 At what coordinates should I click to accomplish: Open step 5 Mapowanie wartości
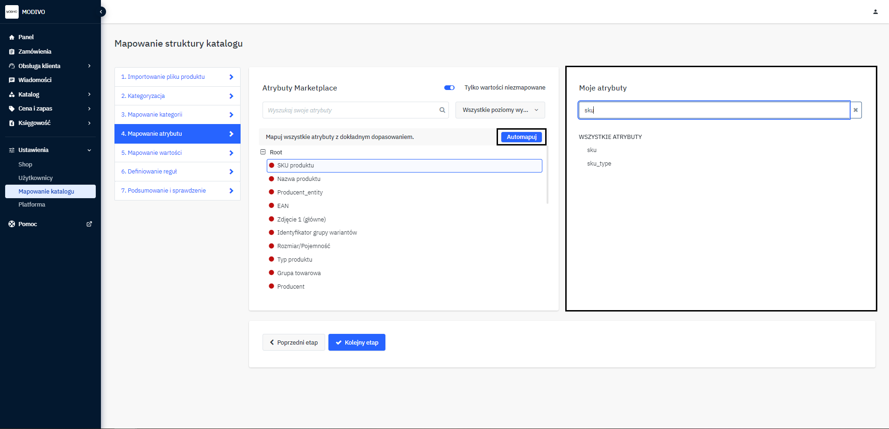click(x=177, y=153)
